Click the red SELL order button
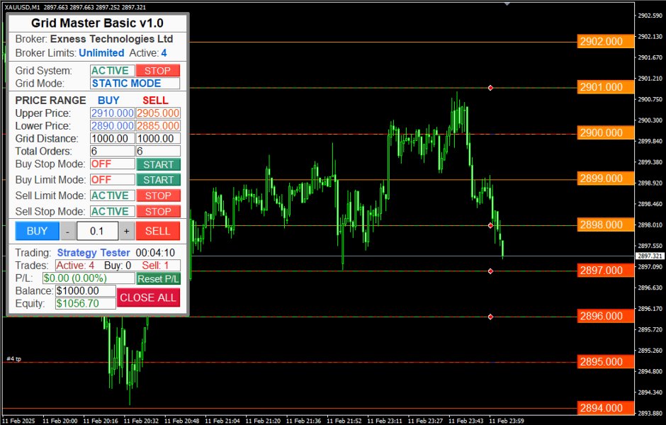The width and height of the screenshot is (666, 425). [157, 230]
